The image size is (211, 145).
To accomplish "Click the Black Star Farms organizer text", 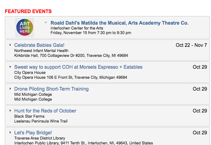I will [29, 116].
